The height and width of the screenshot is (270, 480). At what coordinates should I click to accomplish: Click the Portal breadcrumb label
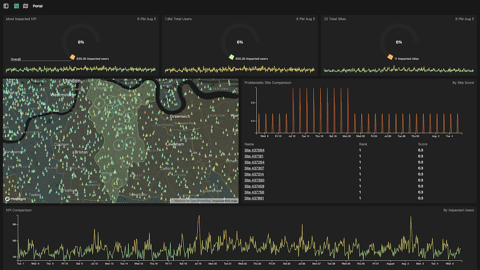pos(37,6)
